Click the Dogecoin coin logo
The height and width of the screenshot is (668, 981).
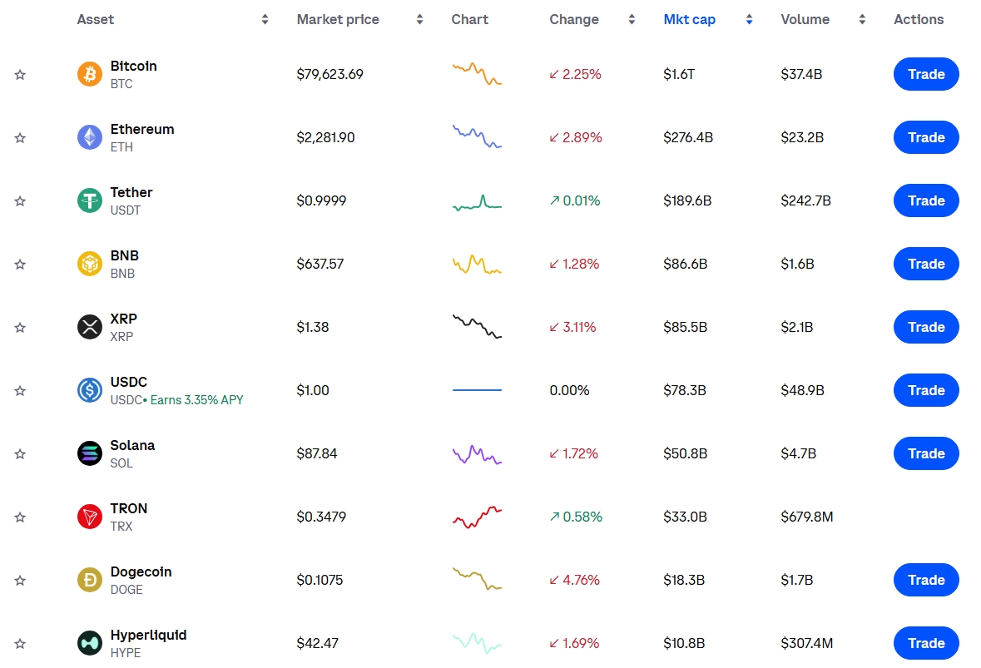(x=90, y=580)
